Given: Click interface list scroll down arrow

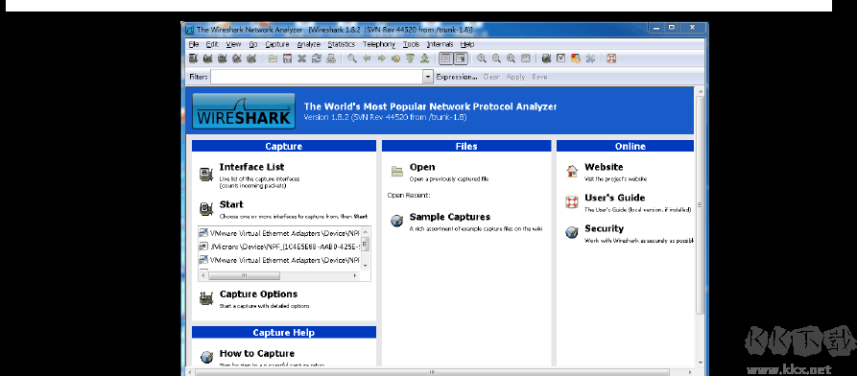Looking at the screenshot, I should click(x=366, y=266).
